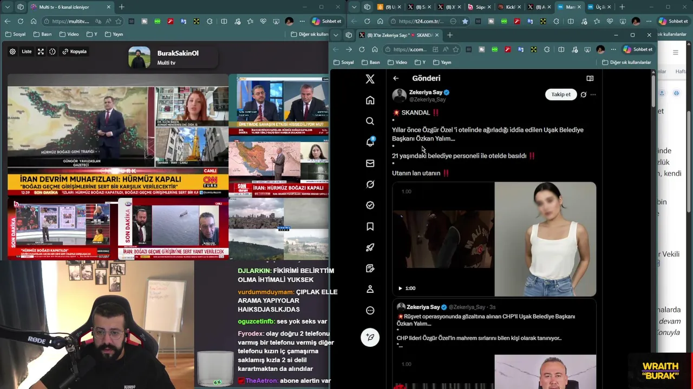
Task: Click Multi tv fullscreen expand icon
Action: click(x=41, y=51)
